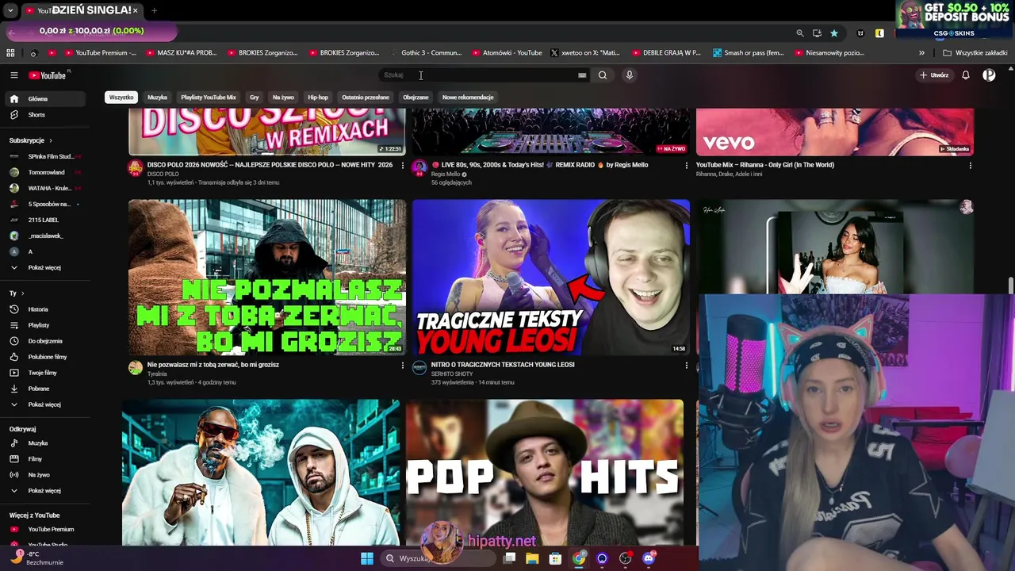Show hidden bookmarks overflow chevron
Screen dimensions: 1015x571
click(x=921, y=53)
